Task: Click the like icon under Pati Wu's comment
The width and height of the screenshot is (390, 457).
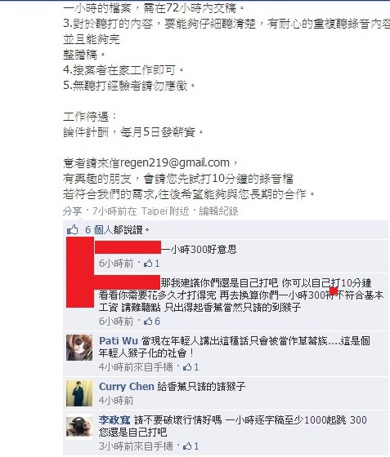Action: pyautogui.click(x=187, y=367)
